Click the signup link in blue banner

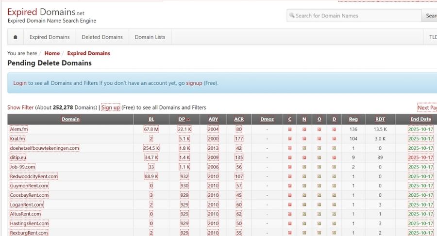(194, 83)
